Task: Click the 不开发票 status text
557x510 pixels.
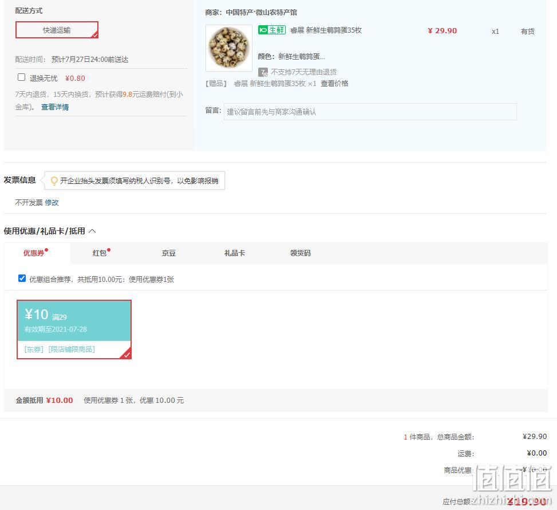Action: pyautogui.click(x=29, y=203)
